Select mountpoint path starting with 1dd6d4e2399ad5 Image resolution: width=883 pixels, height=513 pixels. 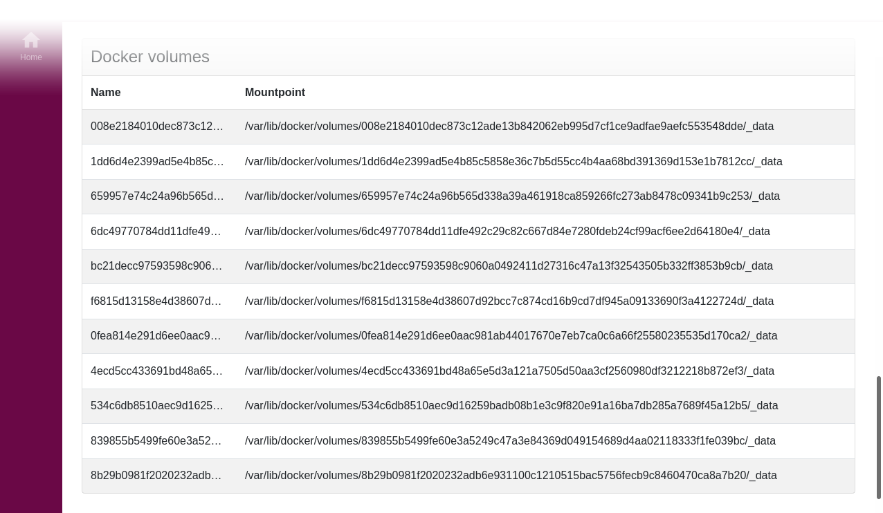click(513, 162)
